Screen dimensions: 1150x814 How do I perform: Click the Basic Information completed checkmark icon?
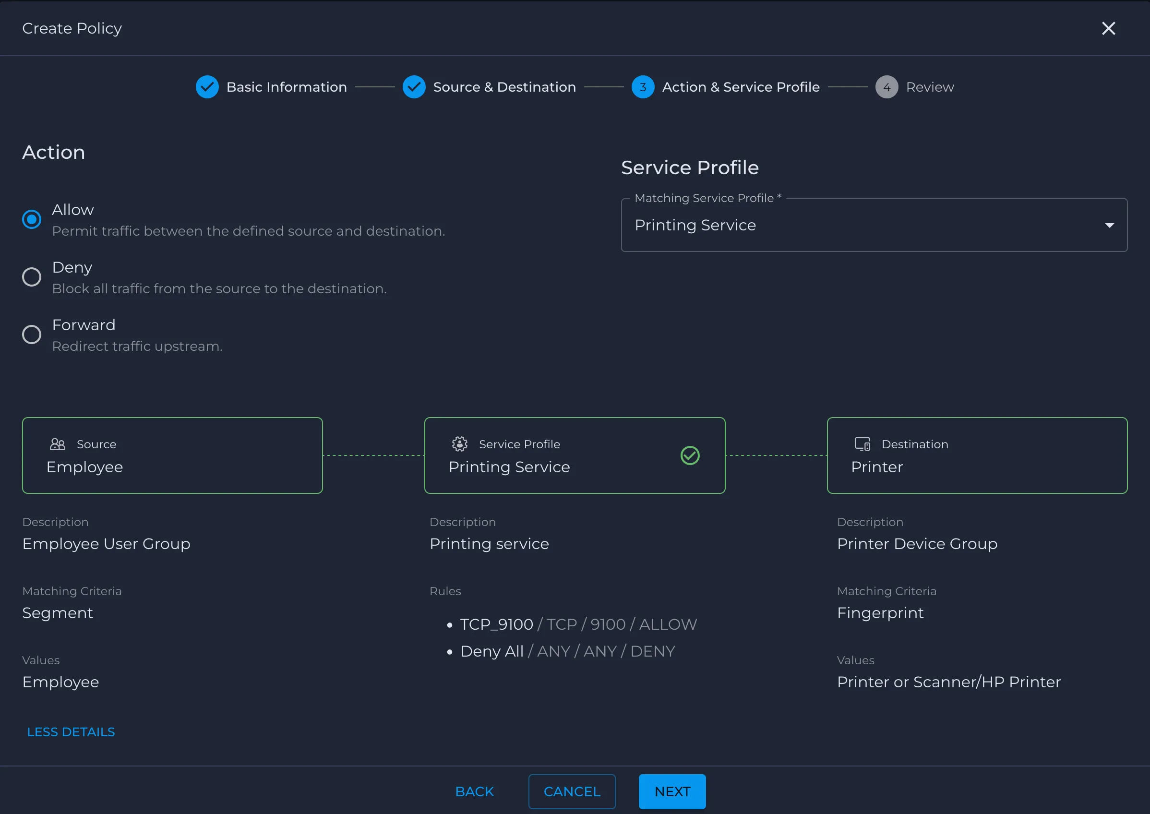(207, 87)
